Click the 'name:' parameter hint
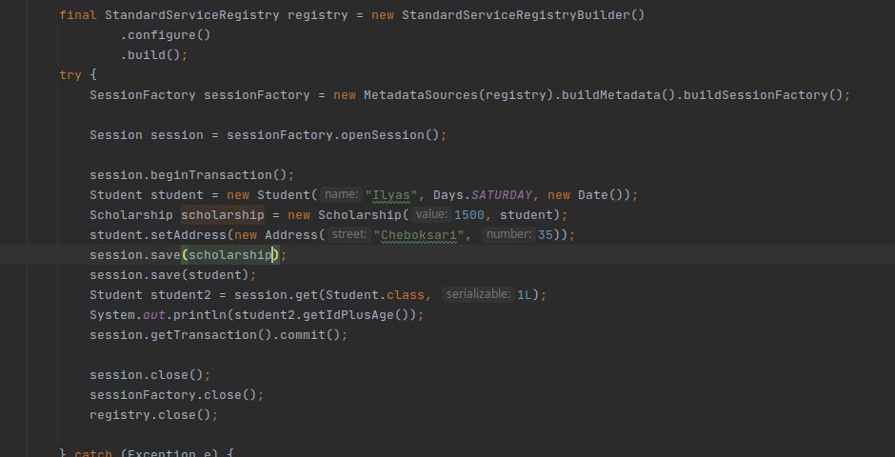Viewport: 895px width, 457px height. [341, 194]
